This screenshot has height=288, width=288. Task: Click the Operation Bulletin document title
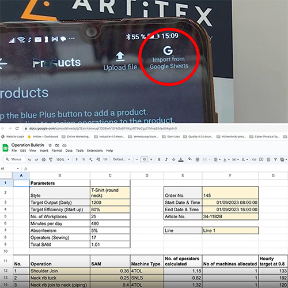click(x=28, y=145)
